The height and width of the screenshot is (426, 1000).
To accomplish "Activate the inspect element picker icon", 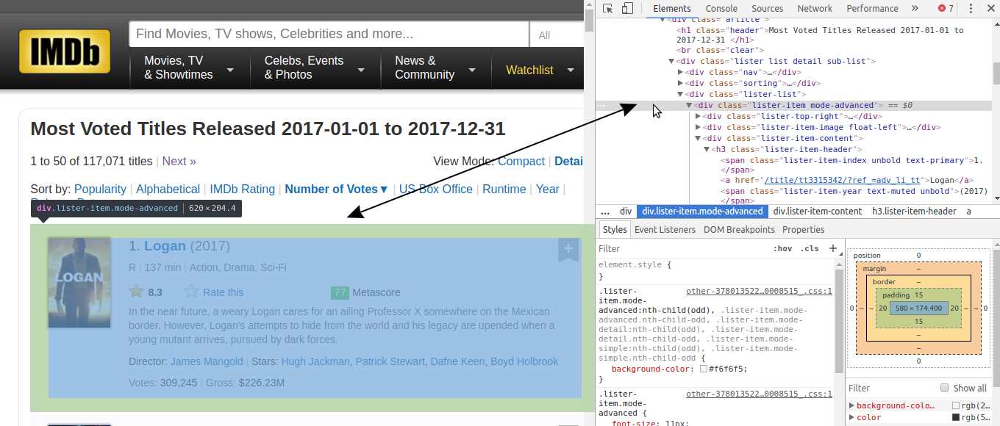I will click(608, 9).
